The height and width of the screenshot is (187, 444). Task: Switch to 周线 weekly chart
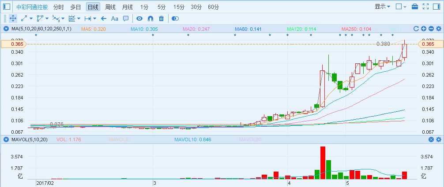pyautogui.click(x=110, y=7)
